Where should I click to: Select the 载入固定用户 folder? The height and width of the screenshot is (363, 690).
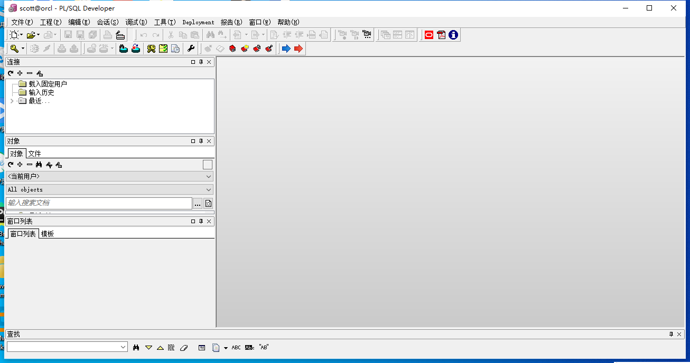[x=48, y=84]
